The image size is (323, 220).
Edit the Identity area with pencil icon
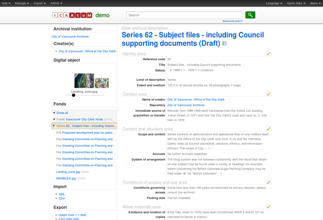click(269, 54)
